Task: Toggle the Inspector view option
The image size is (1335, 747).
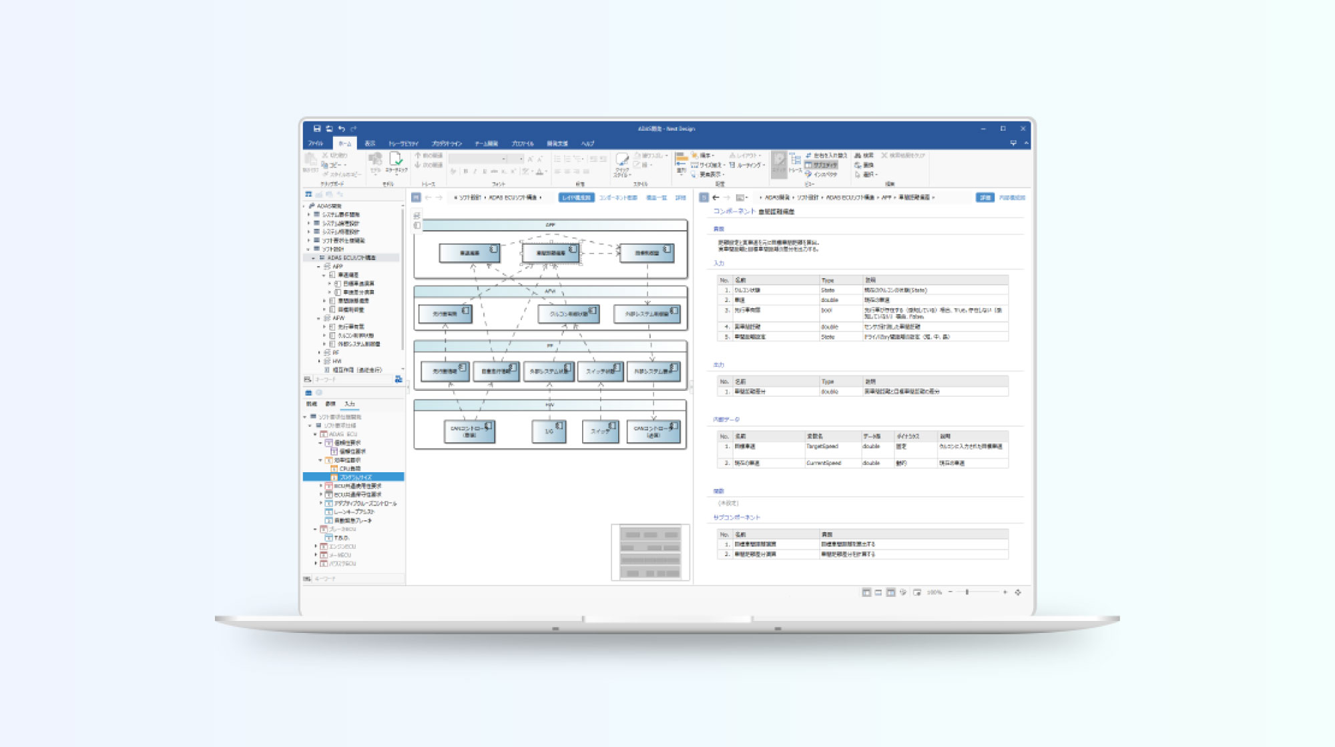Action: click(822, 174)
